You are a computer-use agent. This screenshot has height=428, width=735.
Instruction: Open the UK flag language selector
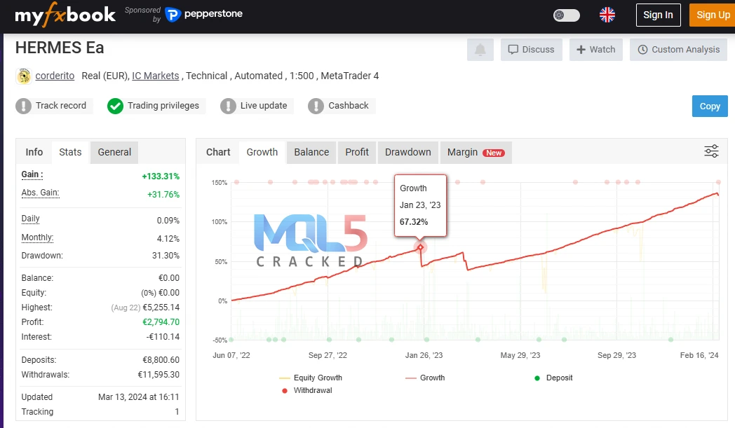[x=607, y=15]
